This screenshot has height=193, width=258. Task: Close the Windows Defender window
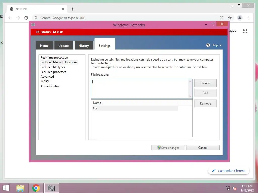click(x=222, y=24)
